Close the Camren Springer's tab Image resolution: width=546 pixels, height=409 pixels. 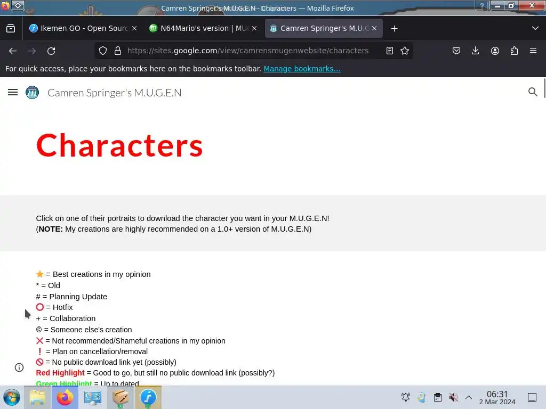[x=374, y=29]
